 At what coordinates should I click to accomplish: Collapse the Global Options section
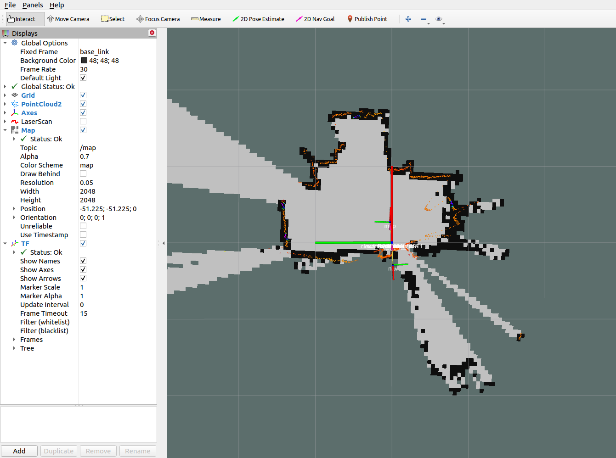tap(6, 43)
